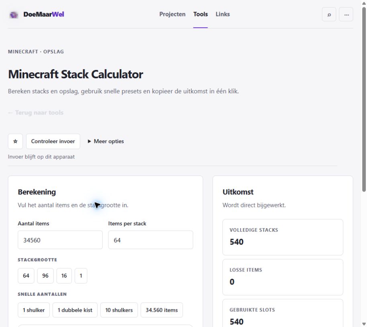367x327 pixels.
Task: Click the STACKGROOTTE label
Action: pyautogui.click(x=37, y=260)
